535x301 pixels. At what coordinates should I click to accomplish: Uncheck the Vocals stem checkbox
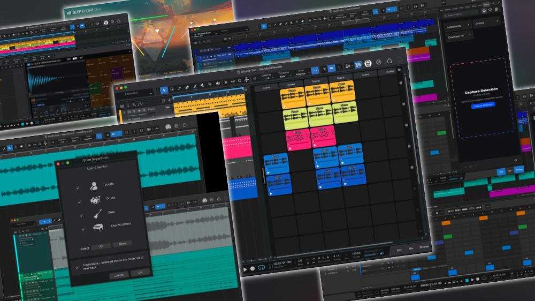pyautogui.click(x=78, y=187)
